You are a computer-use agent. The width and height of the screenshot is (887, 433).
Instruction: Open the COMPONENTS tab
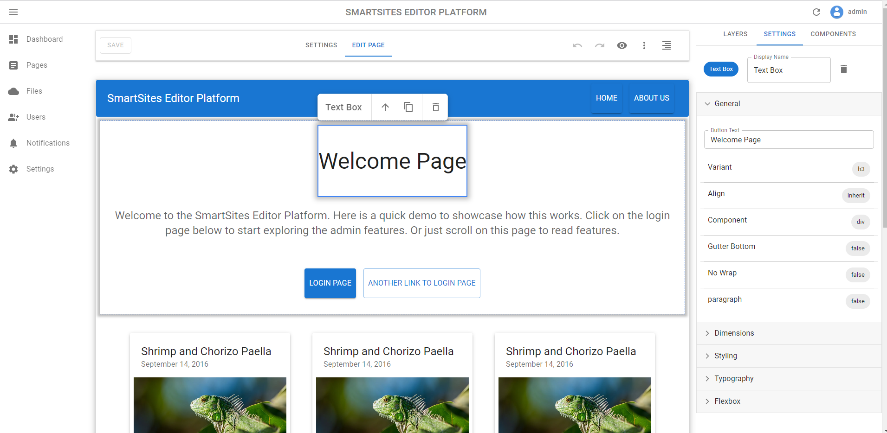[x=833, y=33]
